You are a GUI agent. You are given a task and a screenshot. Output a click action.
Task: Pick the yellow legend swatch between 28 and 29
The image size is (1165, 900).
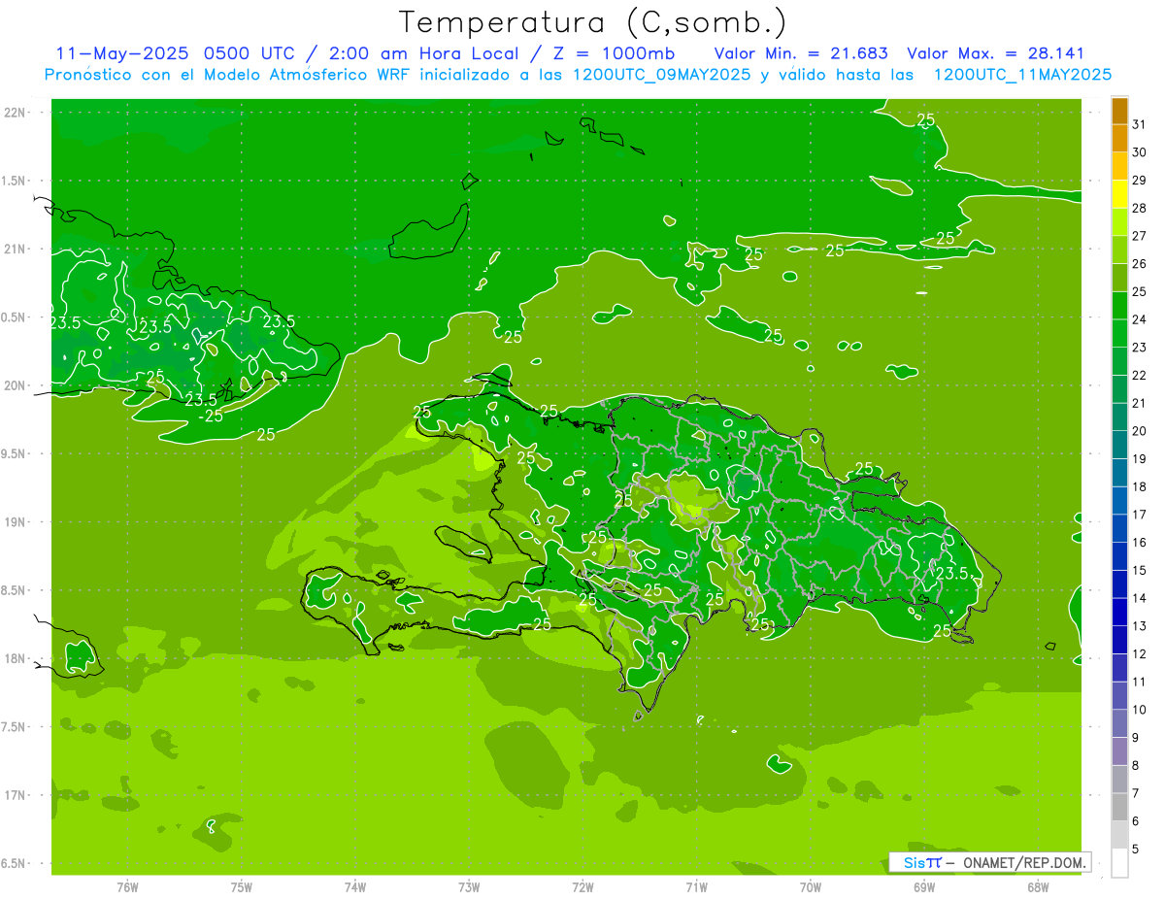pyautogui.click(x=1119, y=194)
